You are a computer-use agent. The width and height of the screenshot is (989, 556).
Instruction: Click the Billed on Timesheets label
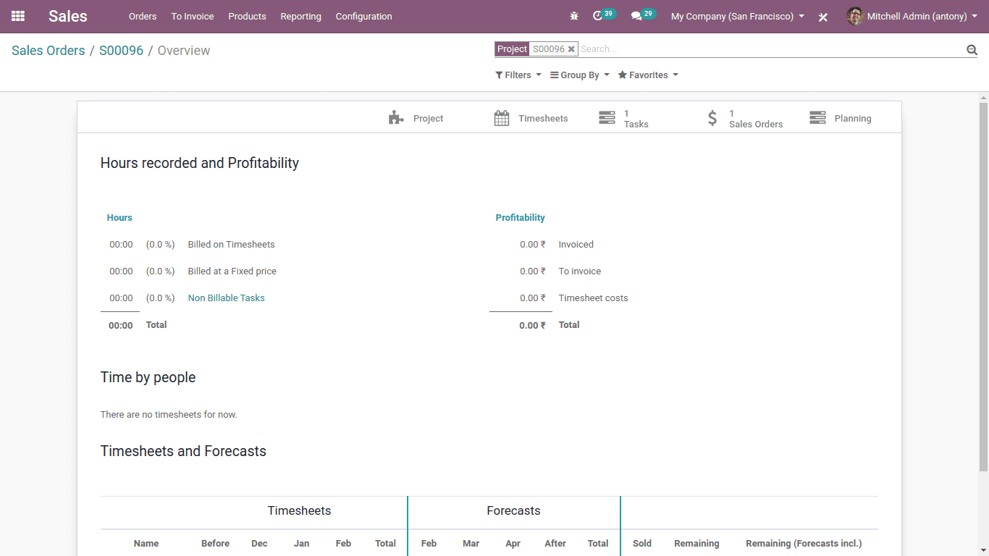pyautogui.click(x=232, y=245)
